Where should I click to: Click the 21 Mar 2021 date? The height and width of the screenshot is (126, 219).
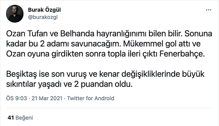point(47,98)
